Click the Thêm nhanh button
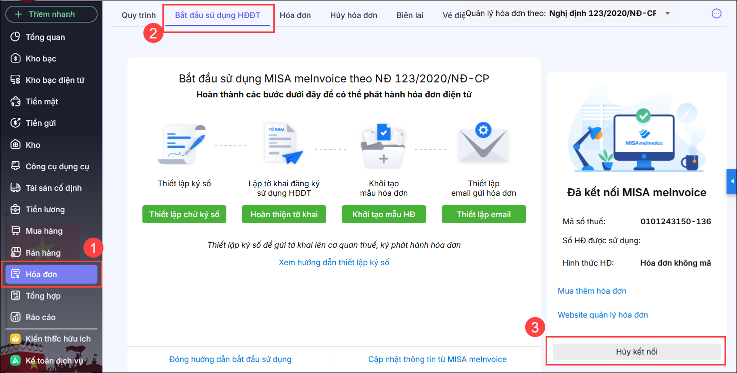 [51, 14]
